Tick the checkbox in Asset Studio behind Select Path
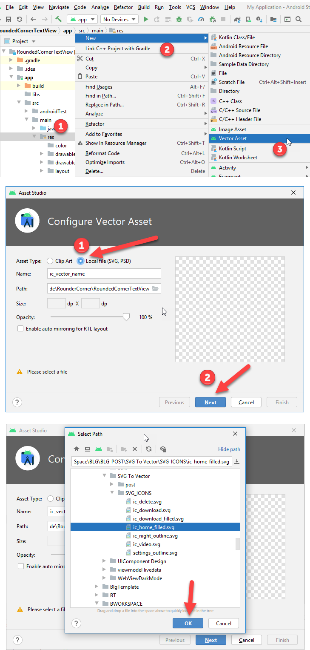Screen dimensions: 310x650 point(20,566)
